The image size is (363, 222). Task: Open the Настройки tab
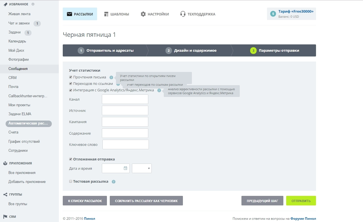[x=155, y=14]
